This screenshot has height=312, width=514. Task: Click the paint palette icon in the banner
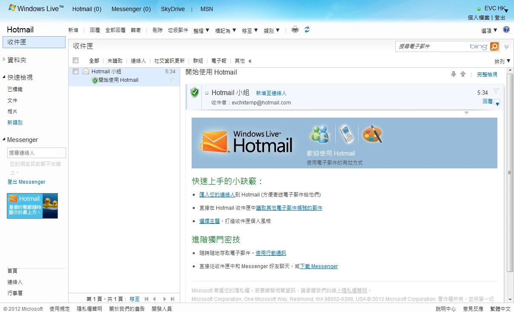[372, 134]
